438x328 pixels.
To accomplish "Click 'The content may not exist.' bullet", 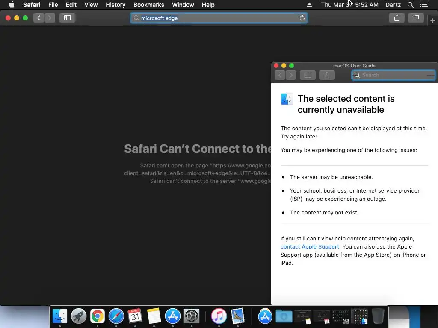I will (x=324, y=213).
